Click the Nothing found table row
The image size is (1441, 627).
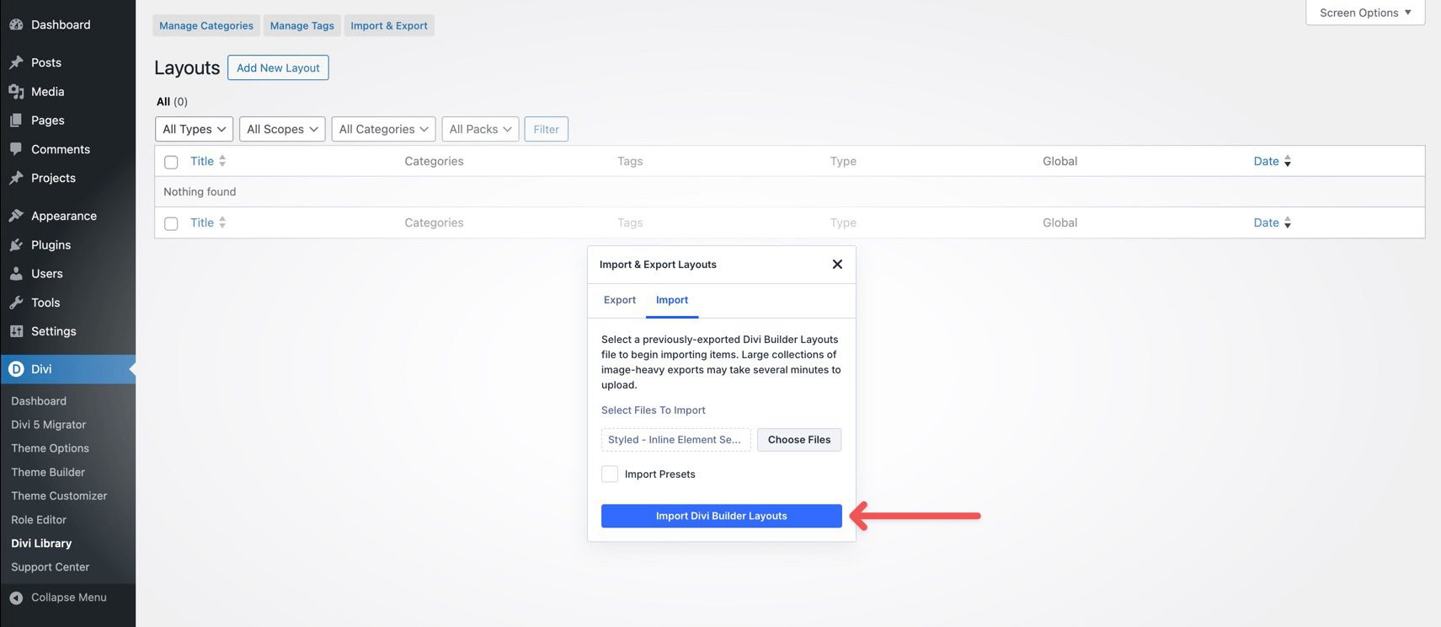789,192
